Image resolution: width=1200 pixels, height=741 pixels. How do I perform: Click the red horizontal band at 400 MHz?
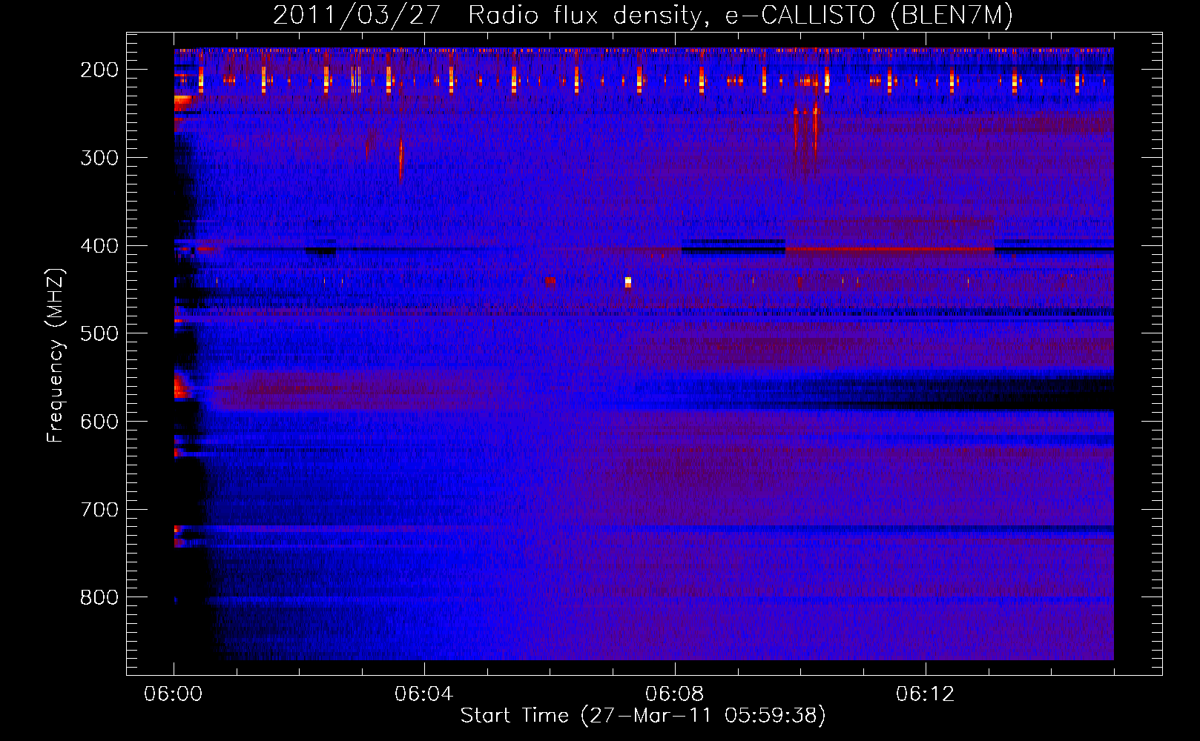click(889, 249)
